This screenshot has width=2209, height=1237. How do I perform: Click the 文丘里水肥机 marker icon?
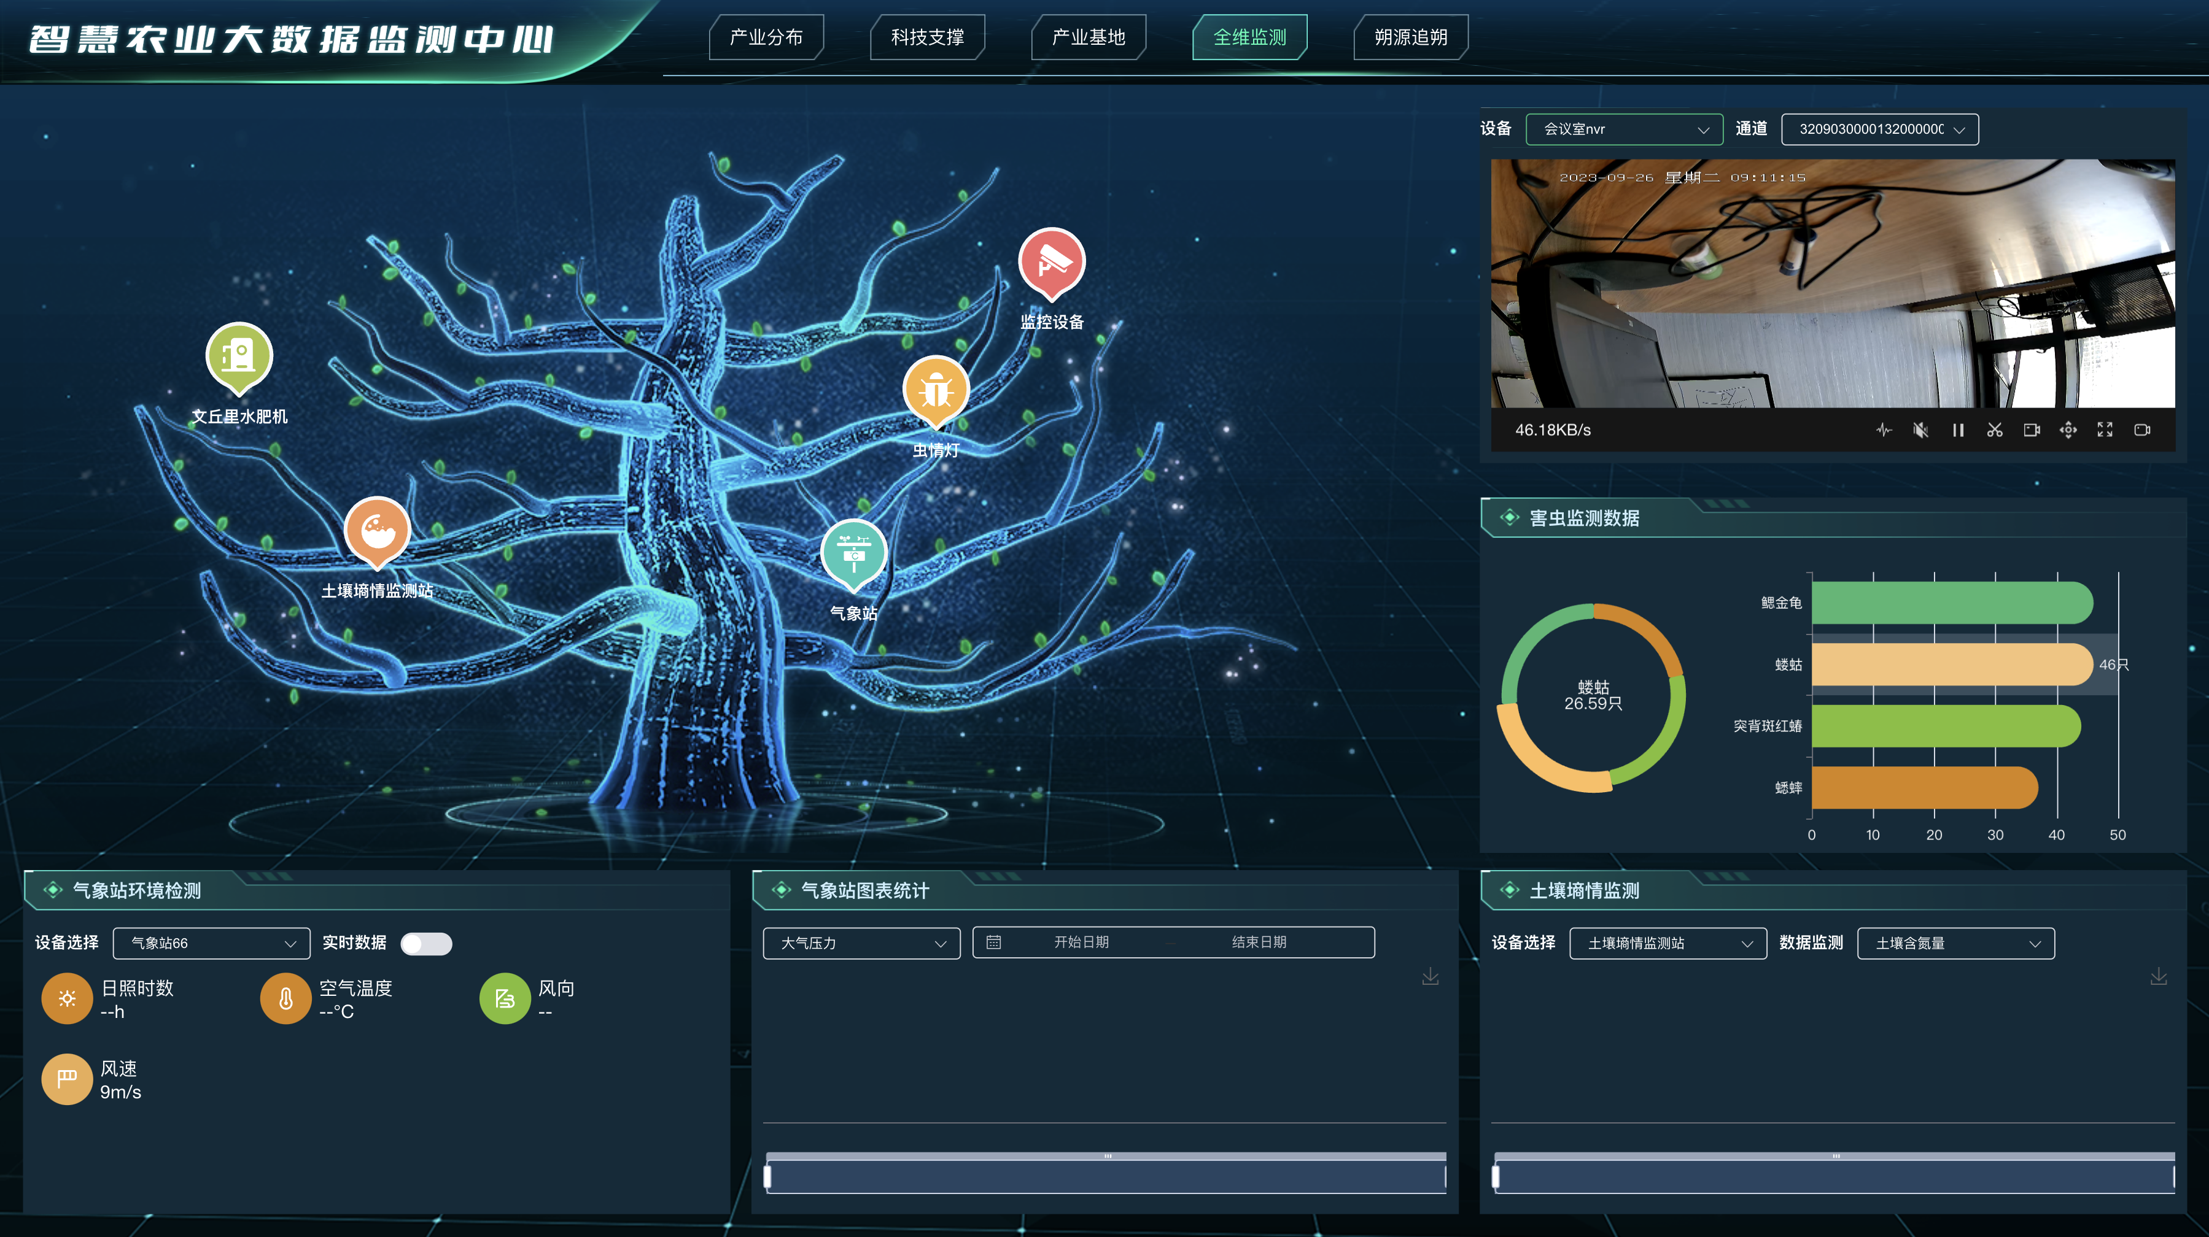[x=239, y=356]
